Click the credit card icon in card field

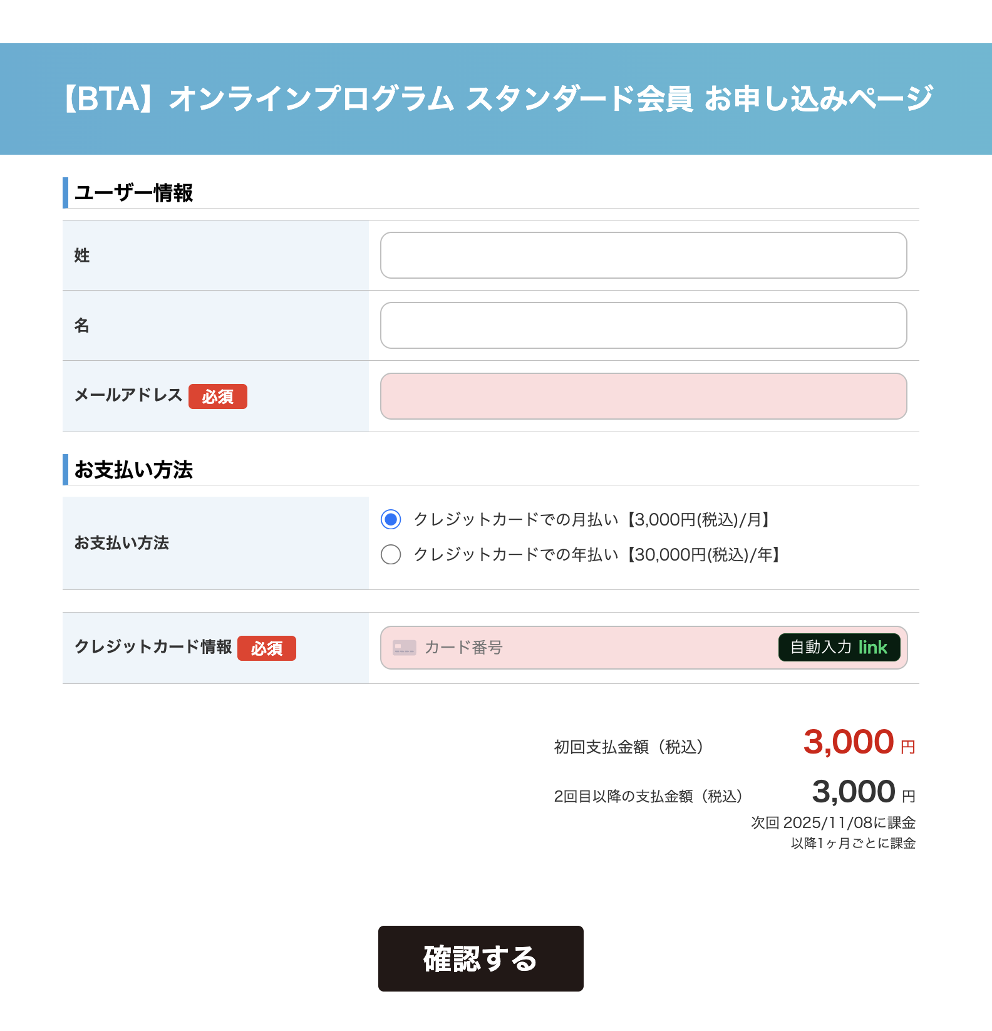pyautogui.click(x=404, y=648)
